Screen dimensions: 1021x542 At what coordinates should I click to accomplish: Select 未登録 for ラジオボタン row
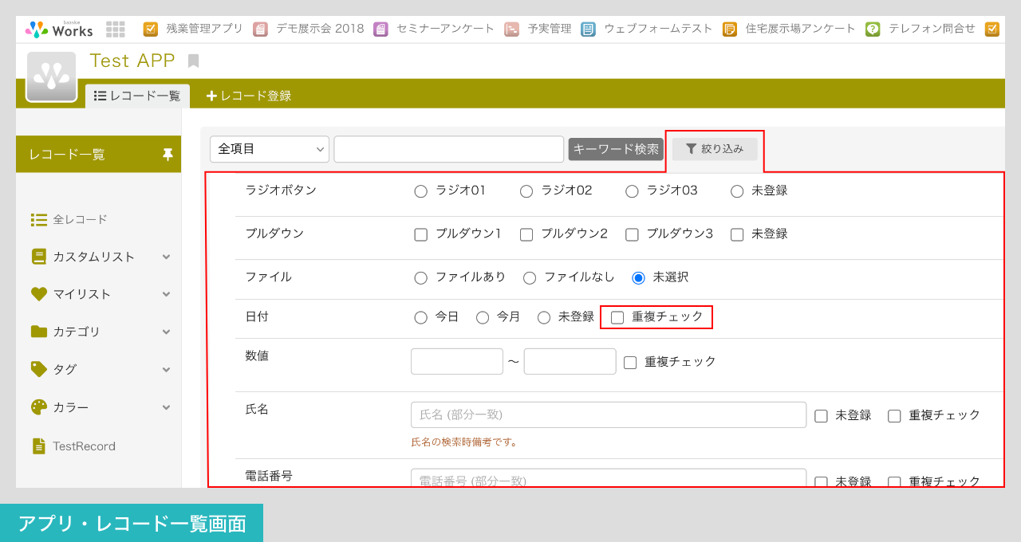[737, 191]
